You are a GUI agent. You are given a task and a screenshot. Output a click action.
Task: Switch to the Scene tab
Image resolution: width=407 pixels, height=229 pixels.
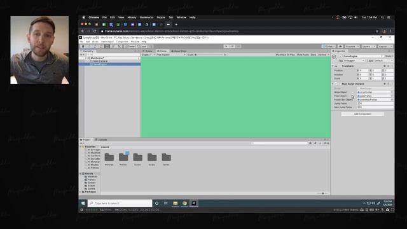pyautogui.click(x=148, y=51)
